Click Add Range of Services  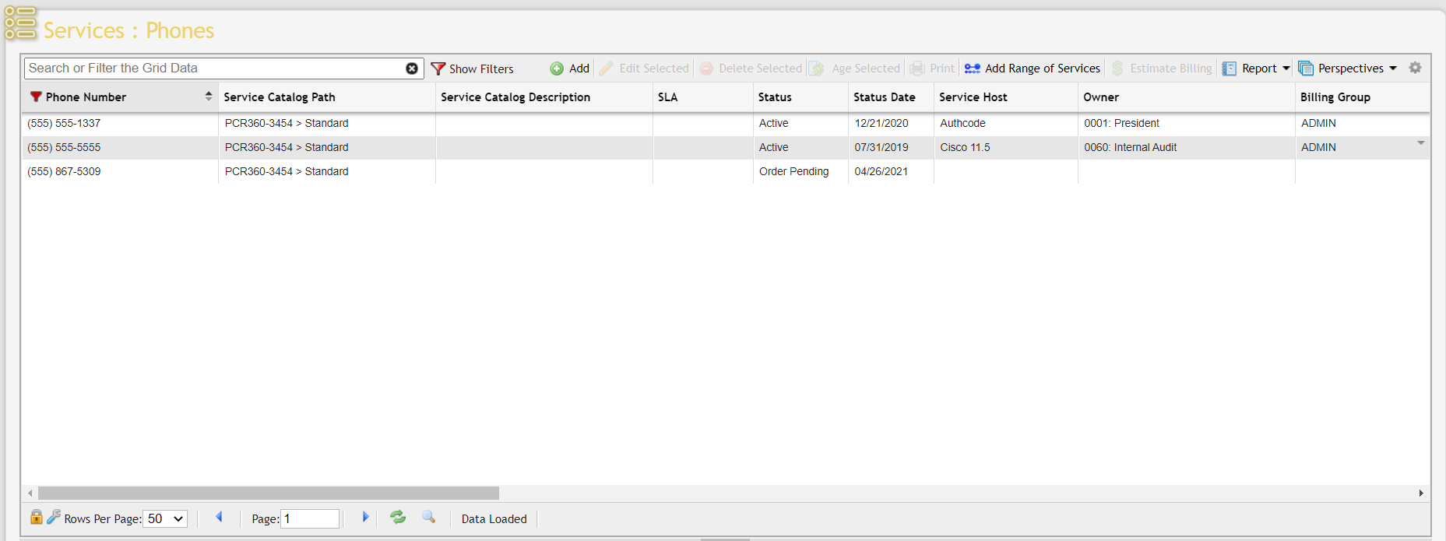pos(1033,69)
